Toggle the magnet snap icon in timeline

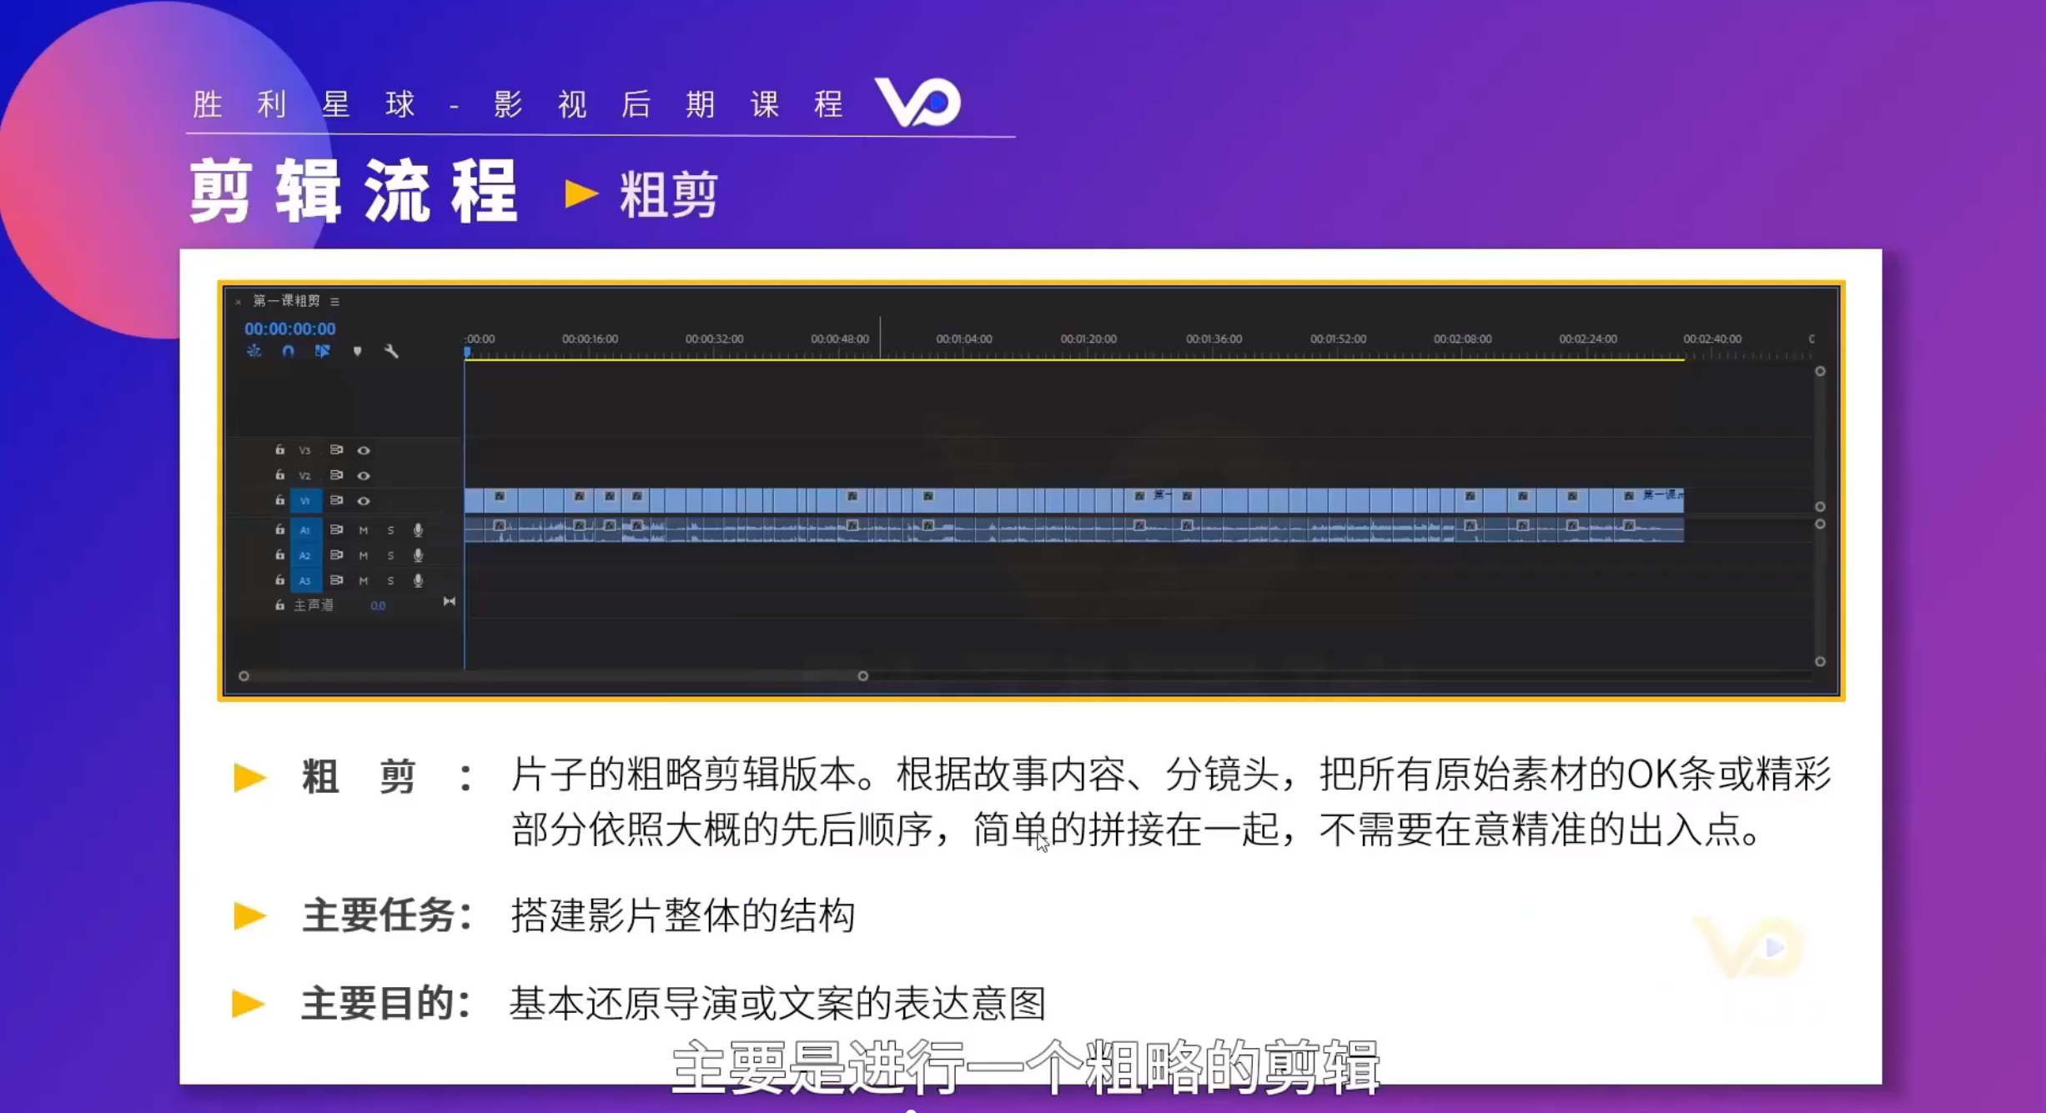click(288, 351)
